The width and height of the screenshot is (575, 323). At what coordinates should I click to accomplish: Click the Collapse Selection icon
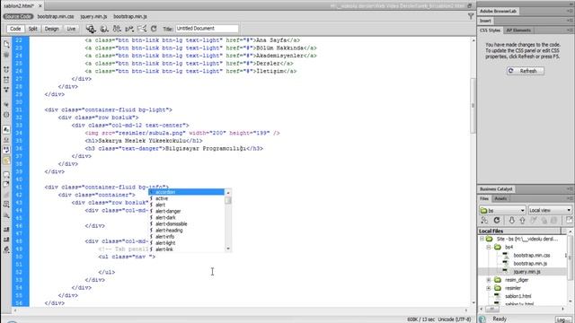tap(6, 80)
